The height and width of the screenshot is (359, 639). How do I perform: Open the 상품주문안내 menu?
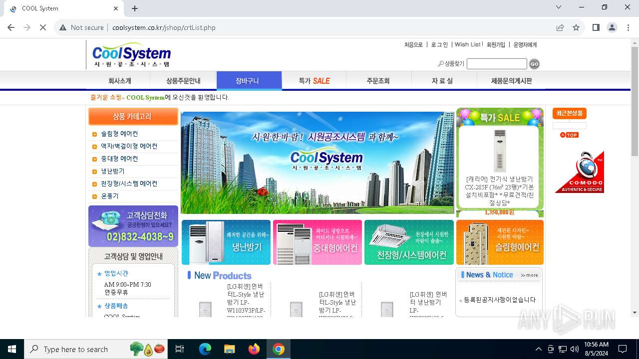tap(183, 81)
